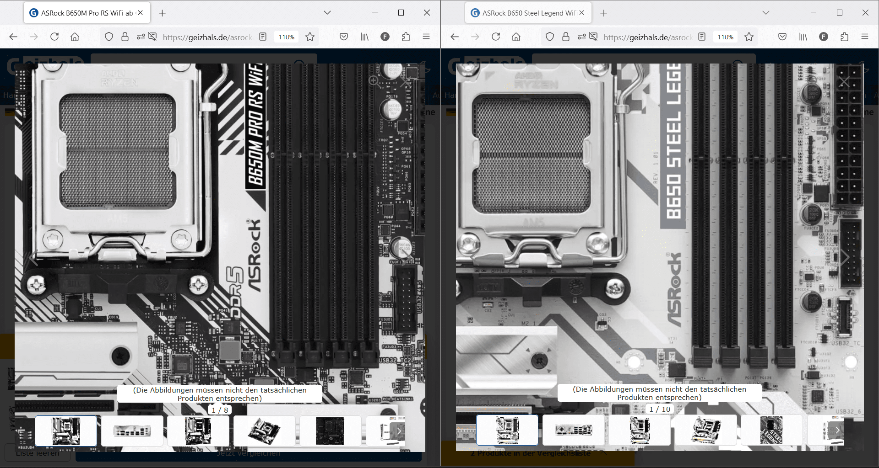Toggle reader view in the right window
This screenshot has height=468, width=879.
point(702,37)
